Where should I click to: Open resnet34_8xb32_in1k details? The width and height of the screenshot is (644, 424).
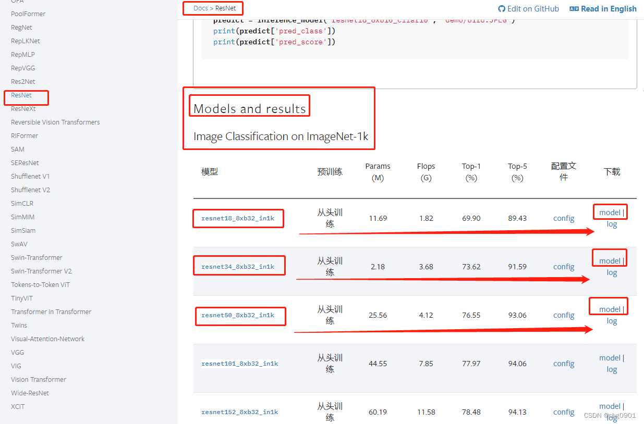point(239,266)
